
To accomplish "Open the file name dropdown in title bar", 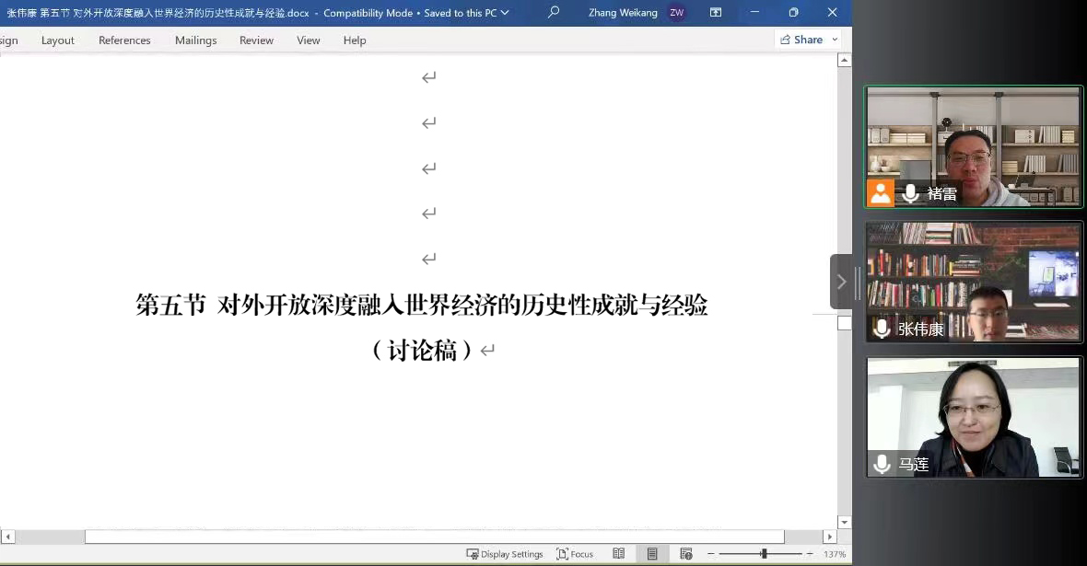I will click(505, 13).
